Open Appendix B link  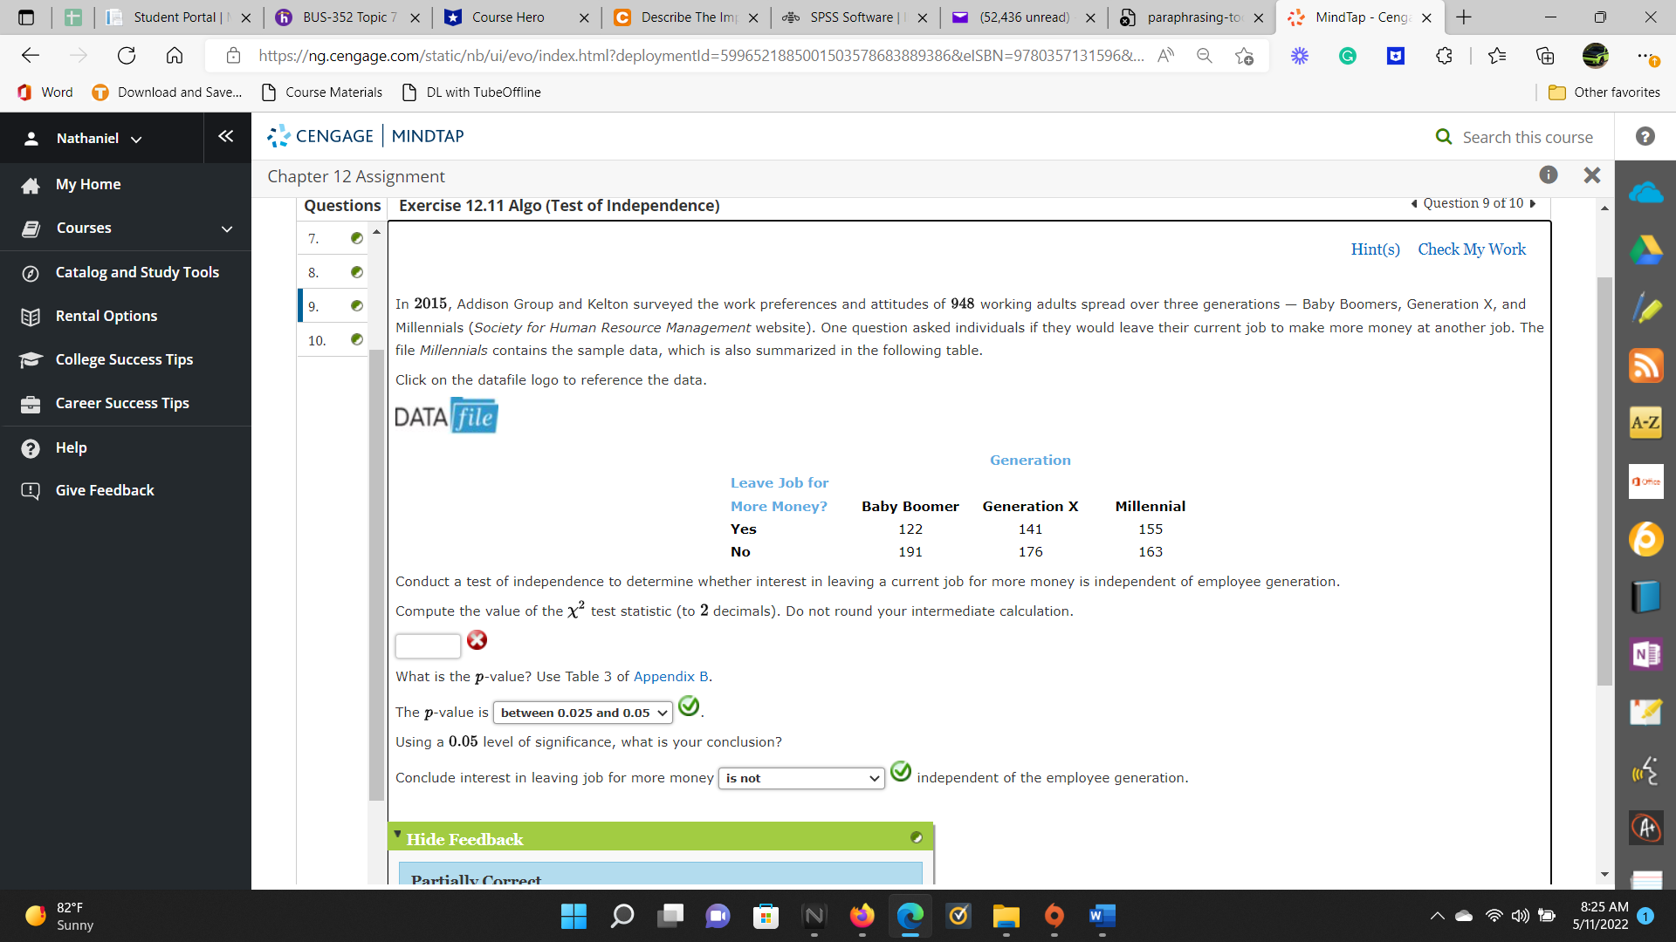coord(669,677)
